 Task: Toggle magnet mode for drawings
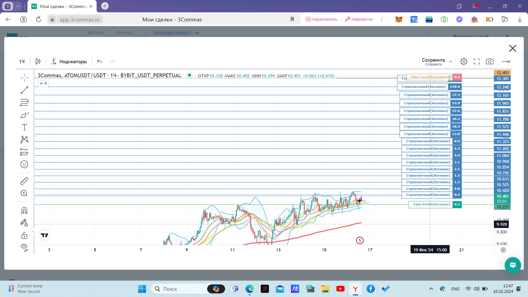point(24,210)
